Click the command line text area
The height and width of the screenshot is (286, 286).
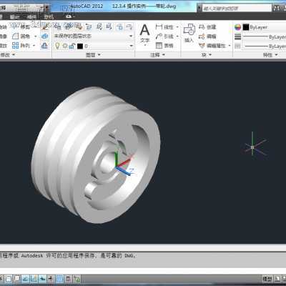click(143, 260)
